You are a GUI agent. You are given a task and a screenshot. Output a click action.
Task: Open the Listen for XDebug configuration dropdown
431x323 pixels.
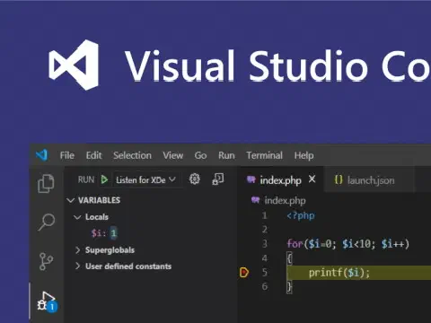[145, 179]
